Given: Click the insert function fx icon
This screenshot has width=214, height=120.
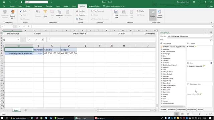Looking at the screenshot, I should pos(28,26).
